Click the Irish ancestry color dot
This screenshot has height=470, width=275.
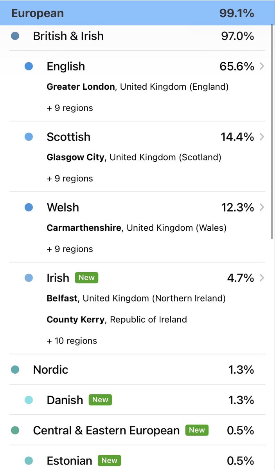coord(29,278)
